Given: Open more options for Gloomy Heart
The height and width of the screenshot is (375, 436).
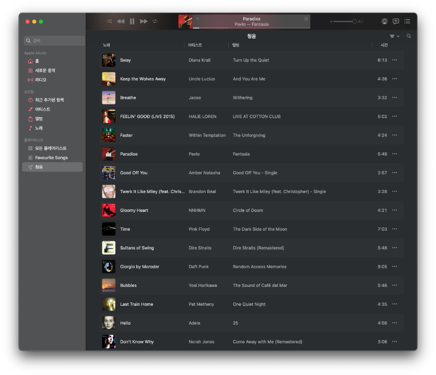Looking at the screenshot, I should click(394, 210).
